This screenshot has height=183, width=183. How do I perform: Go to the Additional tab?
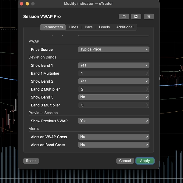pyautogui.click(x=125, y=27)
